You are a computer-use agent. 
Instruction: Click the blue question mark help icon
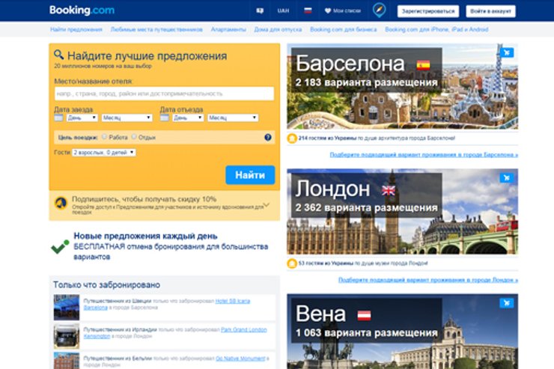pyautogui.click(x=268, y=138)
